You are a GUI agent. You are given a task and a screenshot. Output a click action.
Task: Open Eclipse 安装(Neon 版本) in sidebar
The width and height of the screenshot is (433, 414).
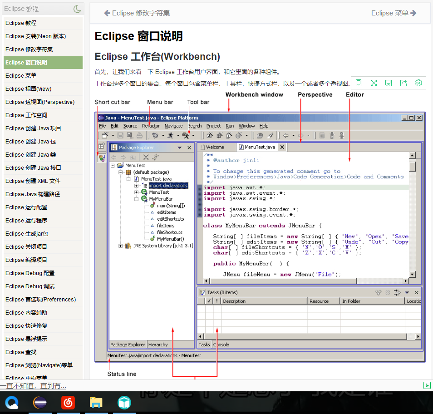click(x=43, y=36)
